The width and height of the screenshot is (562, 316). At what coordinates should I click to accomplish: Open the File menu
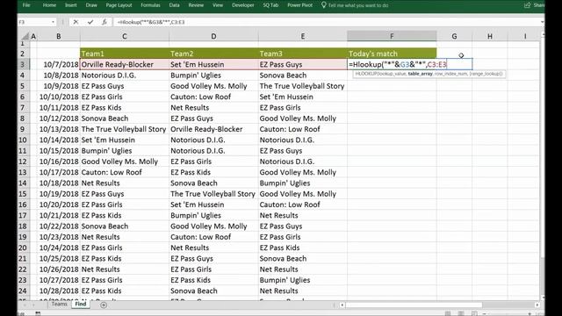point(26,5)
